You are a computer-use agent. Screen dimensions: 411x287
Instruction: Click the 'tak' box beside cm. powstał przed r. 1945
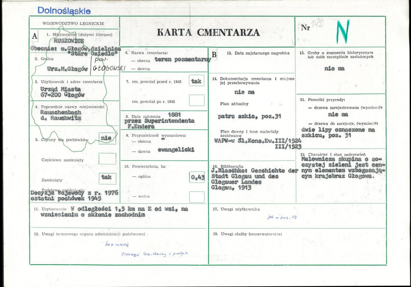coord(196,81)
